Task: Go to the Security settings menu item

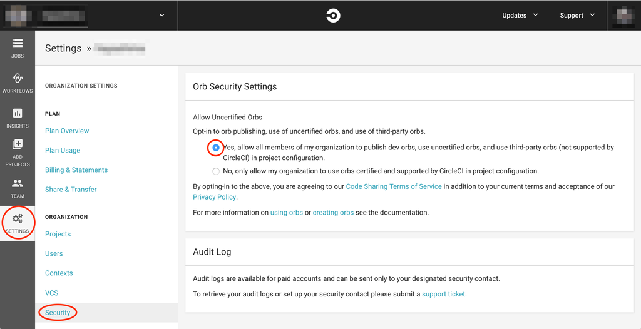Action: coord(58,313)
